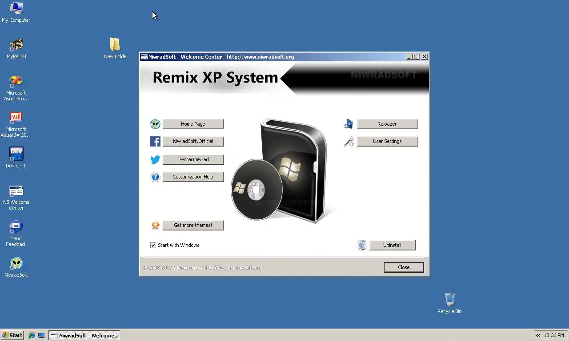Launch Internet Explorer from quick launch
Screen dimensions: 569x341
[32, 335]
